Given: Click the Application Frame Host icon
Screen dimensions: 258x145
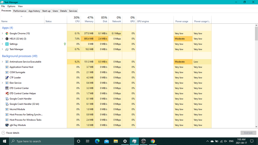Looking at the screenshot, I should coord(7,67).
